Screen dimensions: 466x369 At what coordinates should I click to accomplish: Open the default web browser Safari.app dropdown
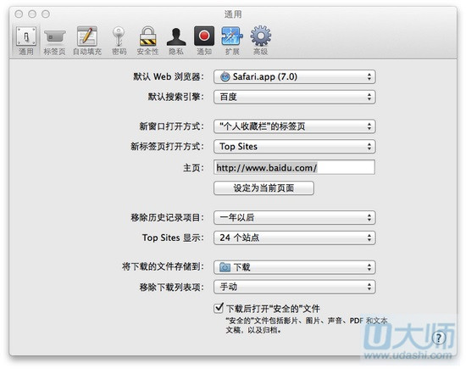[295, 77]
